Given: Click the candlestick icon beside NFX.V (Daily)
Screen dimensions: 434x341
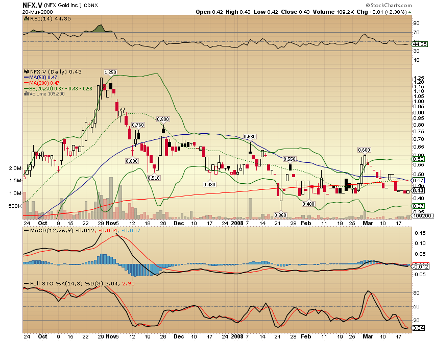Looking at the screenshot, I should coord(26,72).
